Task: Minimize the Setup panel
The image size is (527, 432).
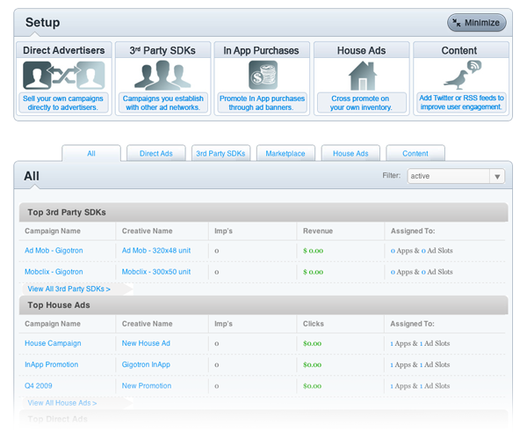Action: [x=477, y=23]
